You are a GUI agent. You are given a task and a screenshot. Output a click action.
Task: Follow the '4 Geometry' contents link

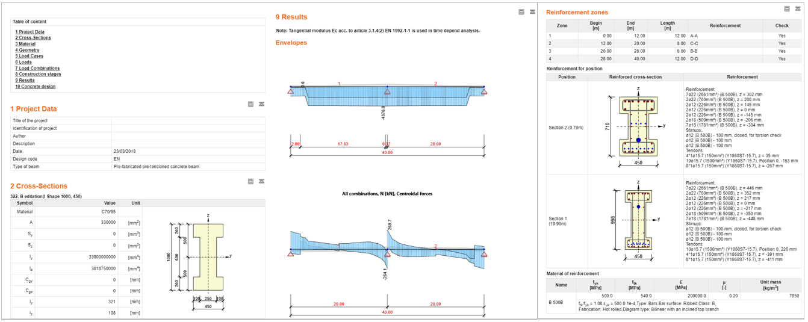pyautogui.click(x=27, y=50)
